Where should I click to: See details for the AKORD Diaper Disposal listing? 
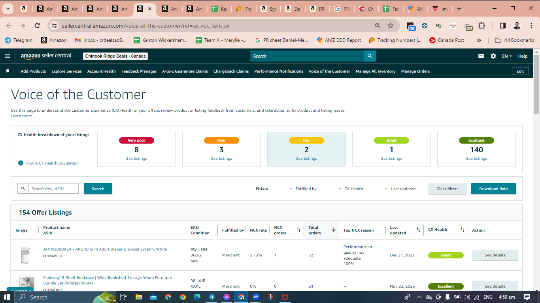pos(495,255)
